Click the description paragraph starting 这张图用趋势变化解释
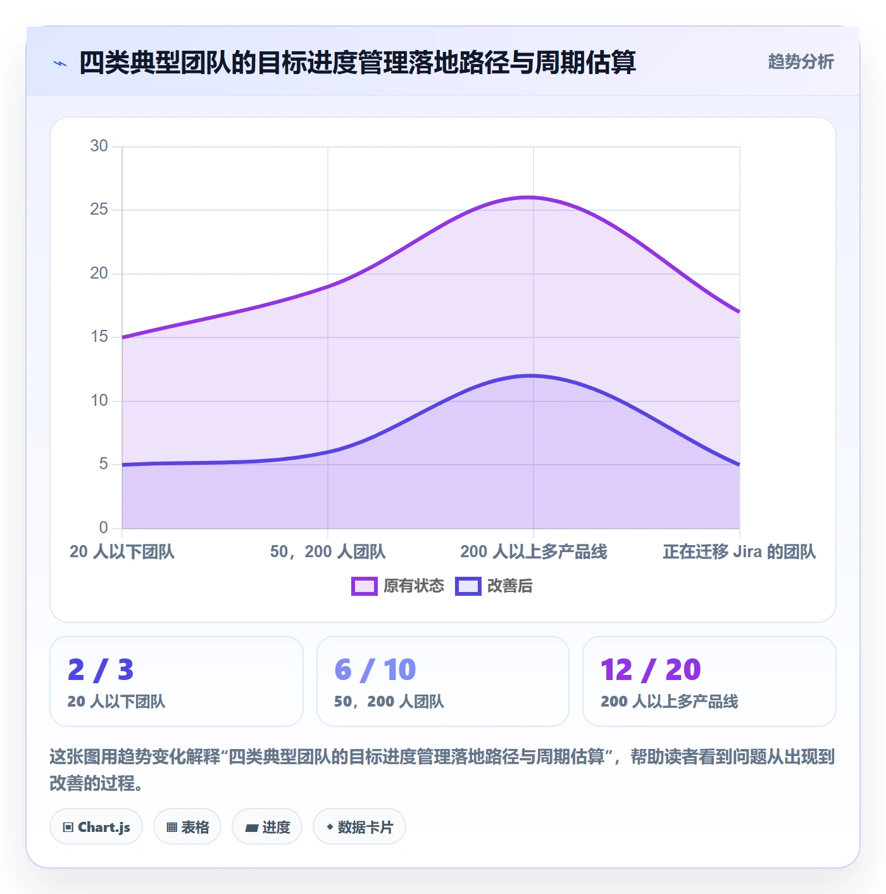The image size is (886, 894). (x=442, y=770)
